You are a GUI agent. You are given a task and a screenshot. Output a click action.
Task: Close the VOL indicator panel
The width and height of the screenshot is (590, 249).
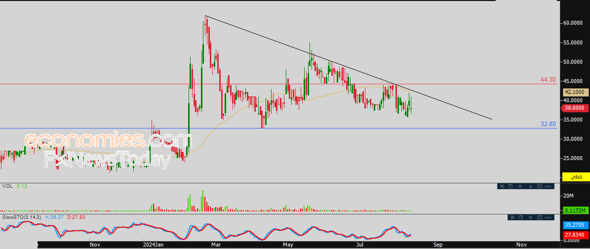click(x=502, y=186)
